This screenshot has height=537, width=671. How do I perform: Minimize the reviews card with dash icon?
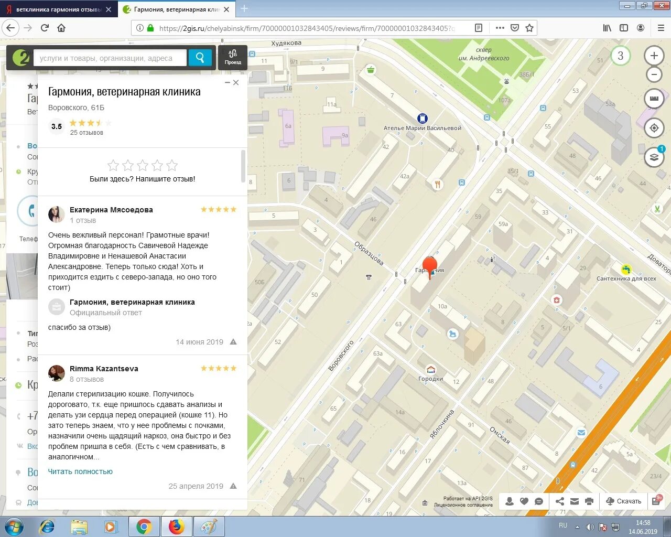(227, 82)
